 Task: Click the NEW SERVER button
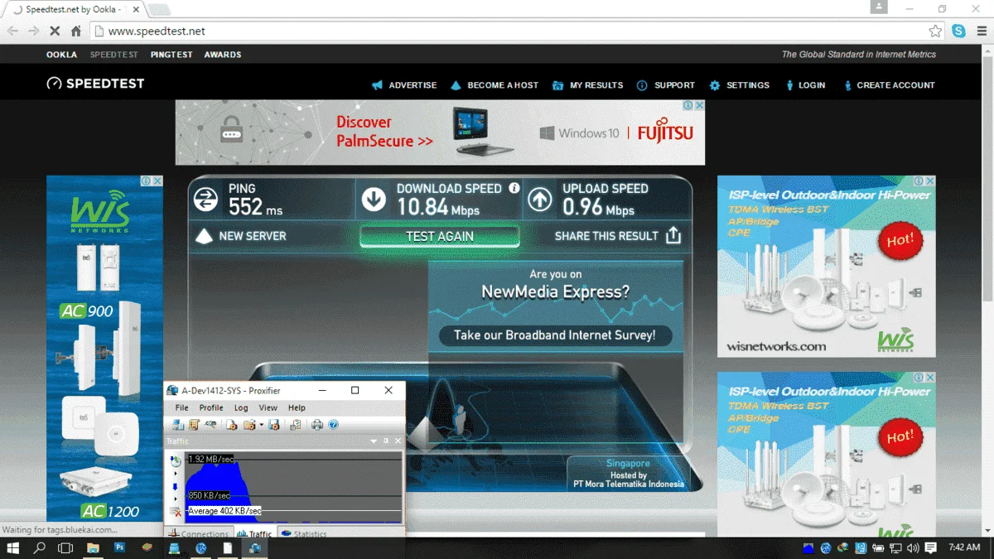(241, 236)
